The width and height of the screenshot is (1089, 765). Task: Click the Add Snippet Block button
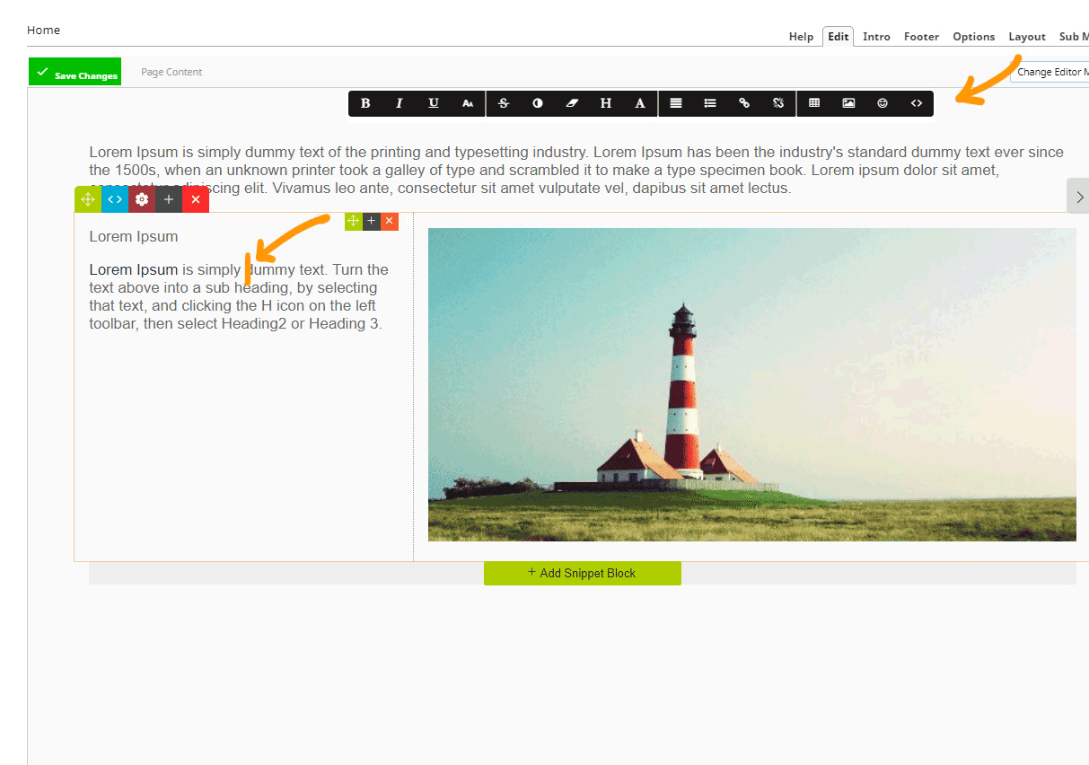582,573
